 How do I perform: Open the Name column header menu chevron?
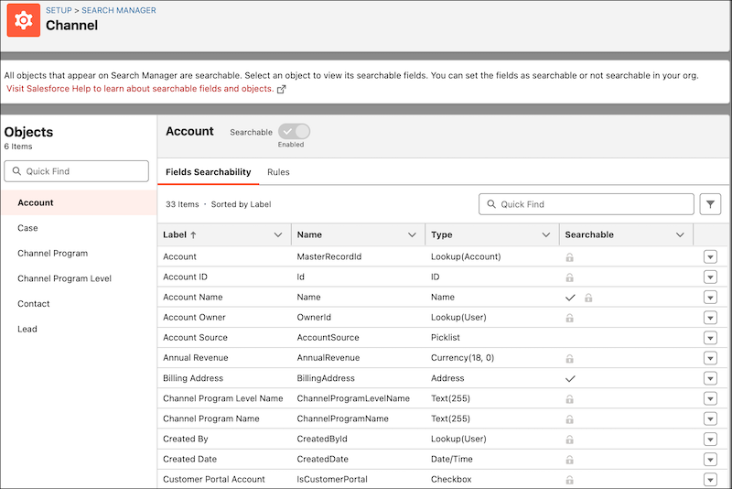pos(412,235)
